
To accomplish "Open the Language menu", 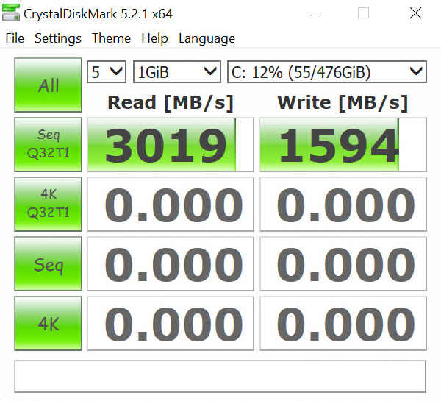I will pos(207,38).
